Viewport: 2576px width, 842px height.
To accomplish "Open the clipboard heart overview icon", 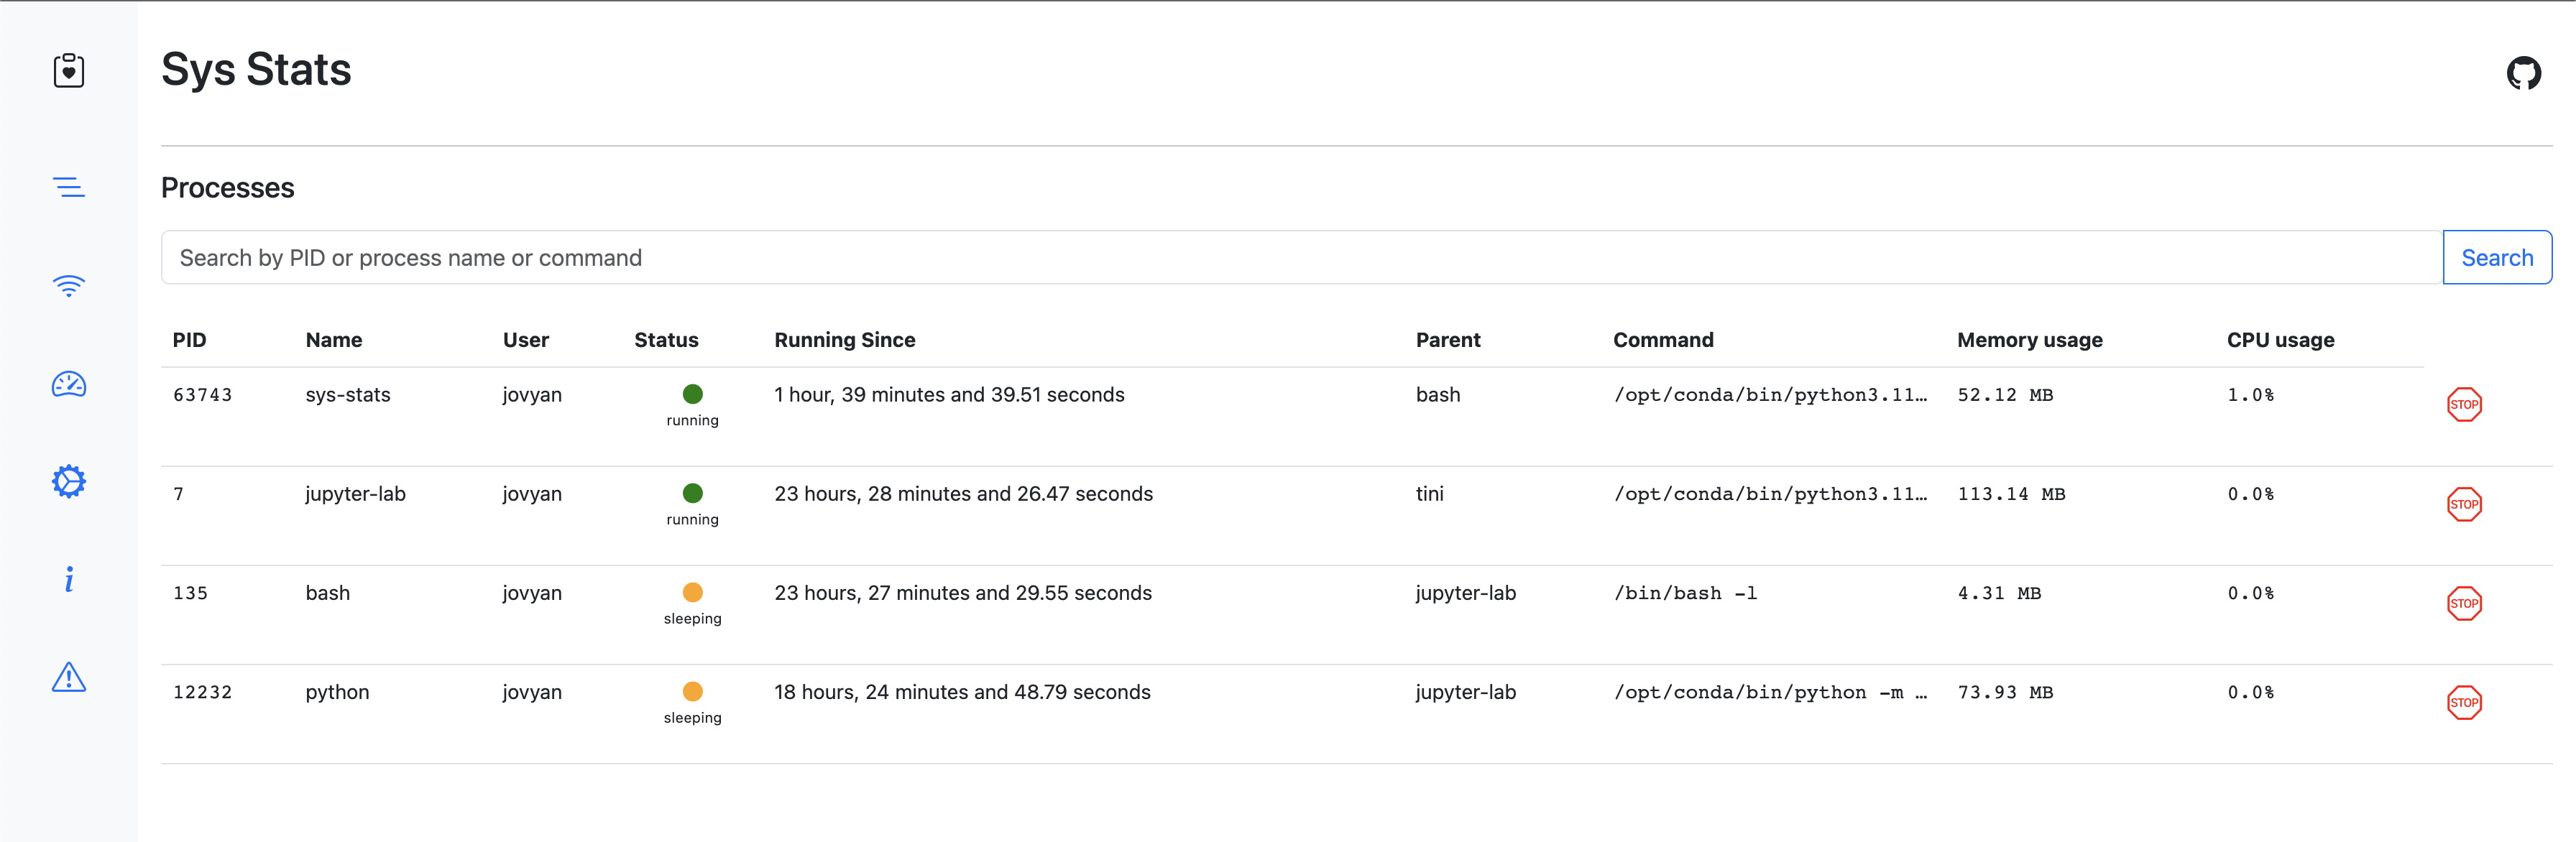I will [x=69, y=71].
